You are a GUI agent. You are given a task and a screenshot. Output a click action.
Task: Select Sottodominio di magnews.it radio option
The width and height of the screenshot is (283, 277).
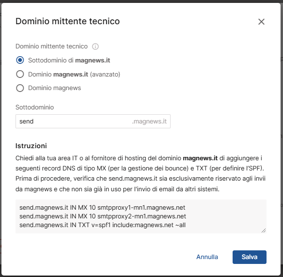point(20,60)
